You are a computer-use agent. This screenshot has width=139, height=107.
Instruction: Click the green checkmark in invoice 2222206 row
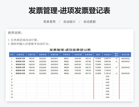pos(116,73)
